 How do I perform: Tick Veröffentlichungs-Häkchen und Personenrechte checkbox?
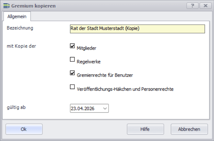pyautogui.click(x=72, y=87)
